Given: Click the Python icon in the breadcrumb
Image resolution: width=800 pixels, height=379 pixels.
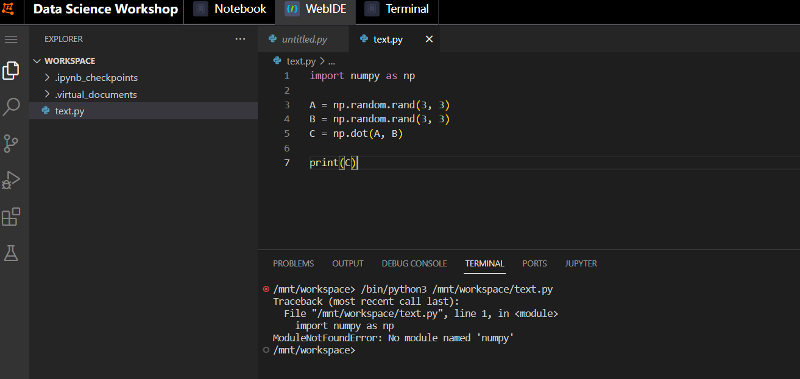Looking at the screenshot, I should point(277,61).
